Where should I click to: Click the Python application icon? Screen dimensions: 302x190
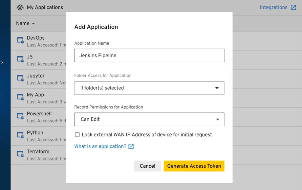(x=20, y=135)
